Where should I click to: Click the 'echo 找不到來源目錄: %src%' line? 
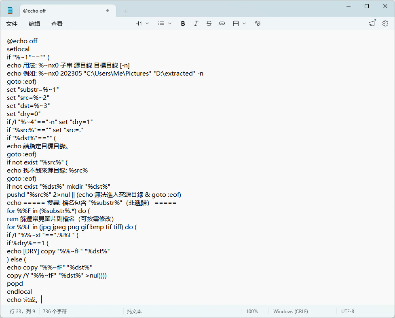tap(47, 171)
